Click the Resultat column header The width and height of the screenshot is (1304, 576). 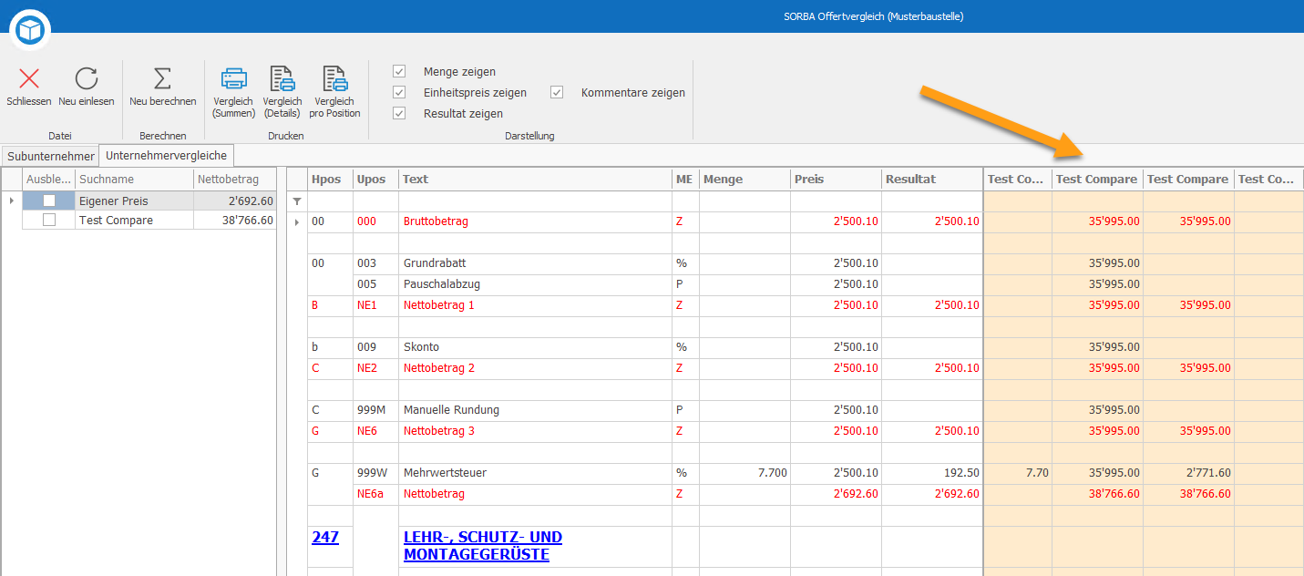point(931,180)
